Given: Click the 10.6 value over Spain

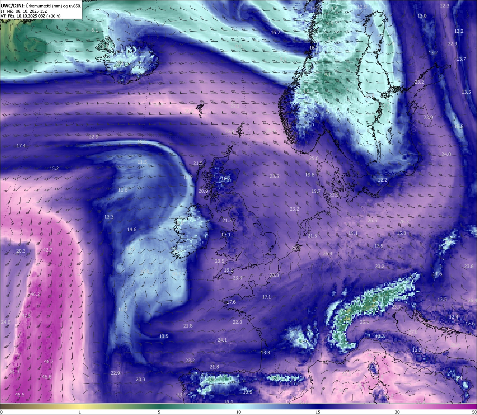Looking at the screenshot, I should point(247,392).
